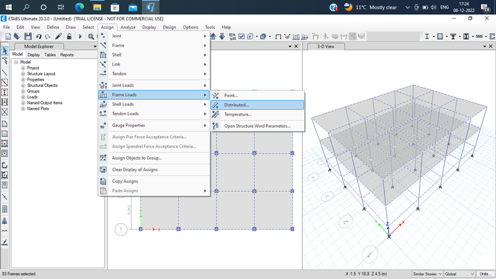Click Clear Display of Assigns entry
Image resolution: width=496 pixels, height=279 pixels.
(x=154, y=169)
